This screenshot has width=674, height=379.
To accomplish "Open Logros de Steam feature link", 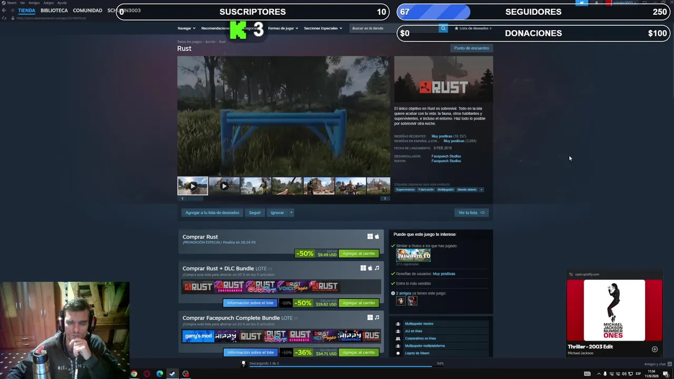I will coord(417,353).
